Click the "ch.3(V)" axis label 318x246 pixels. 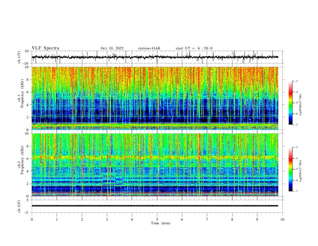(19, 206)
